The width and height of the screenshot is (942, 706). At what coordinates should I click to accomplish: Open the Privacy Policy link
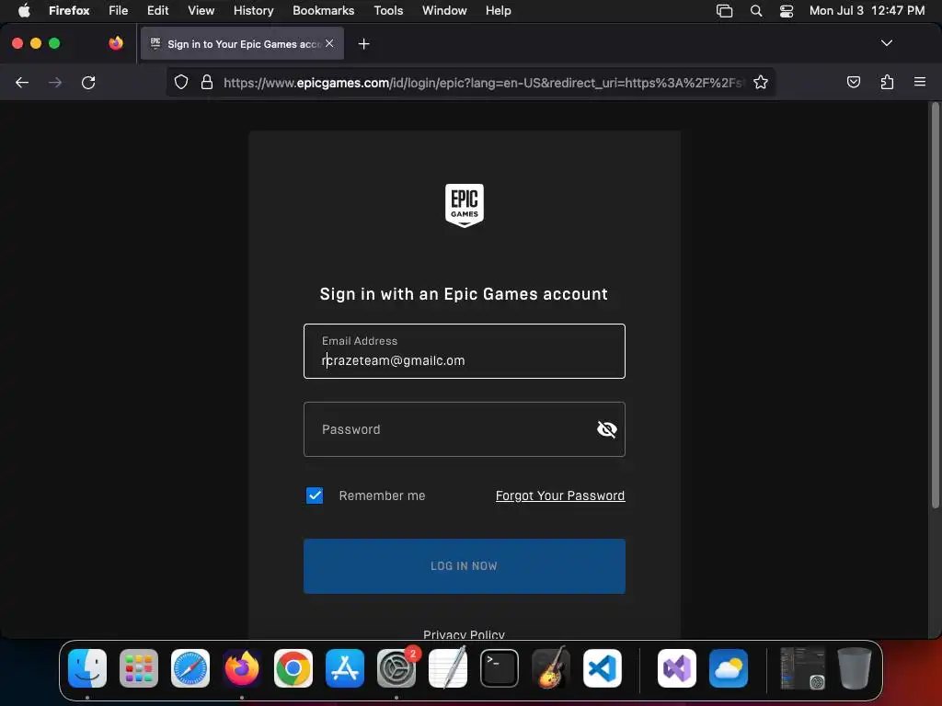point(464,634)
